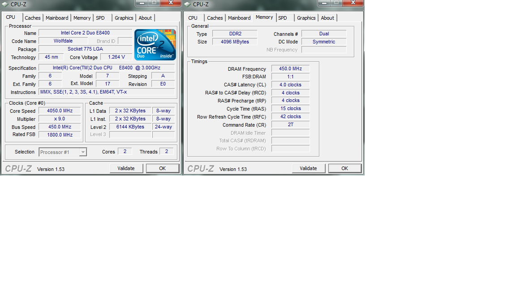Screen dimensions: 516x290
Task: Click the empty NB Frequency field
Action: [324, 50]
